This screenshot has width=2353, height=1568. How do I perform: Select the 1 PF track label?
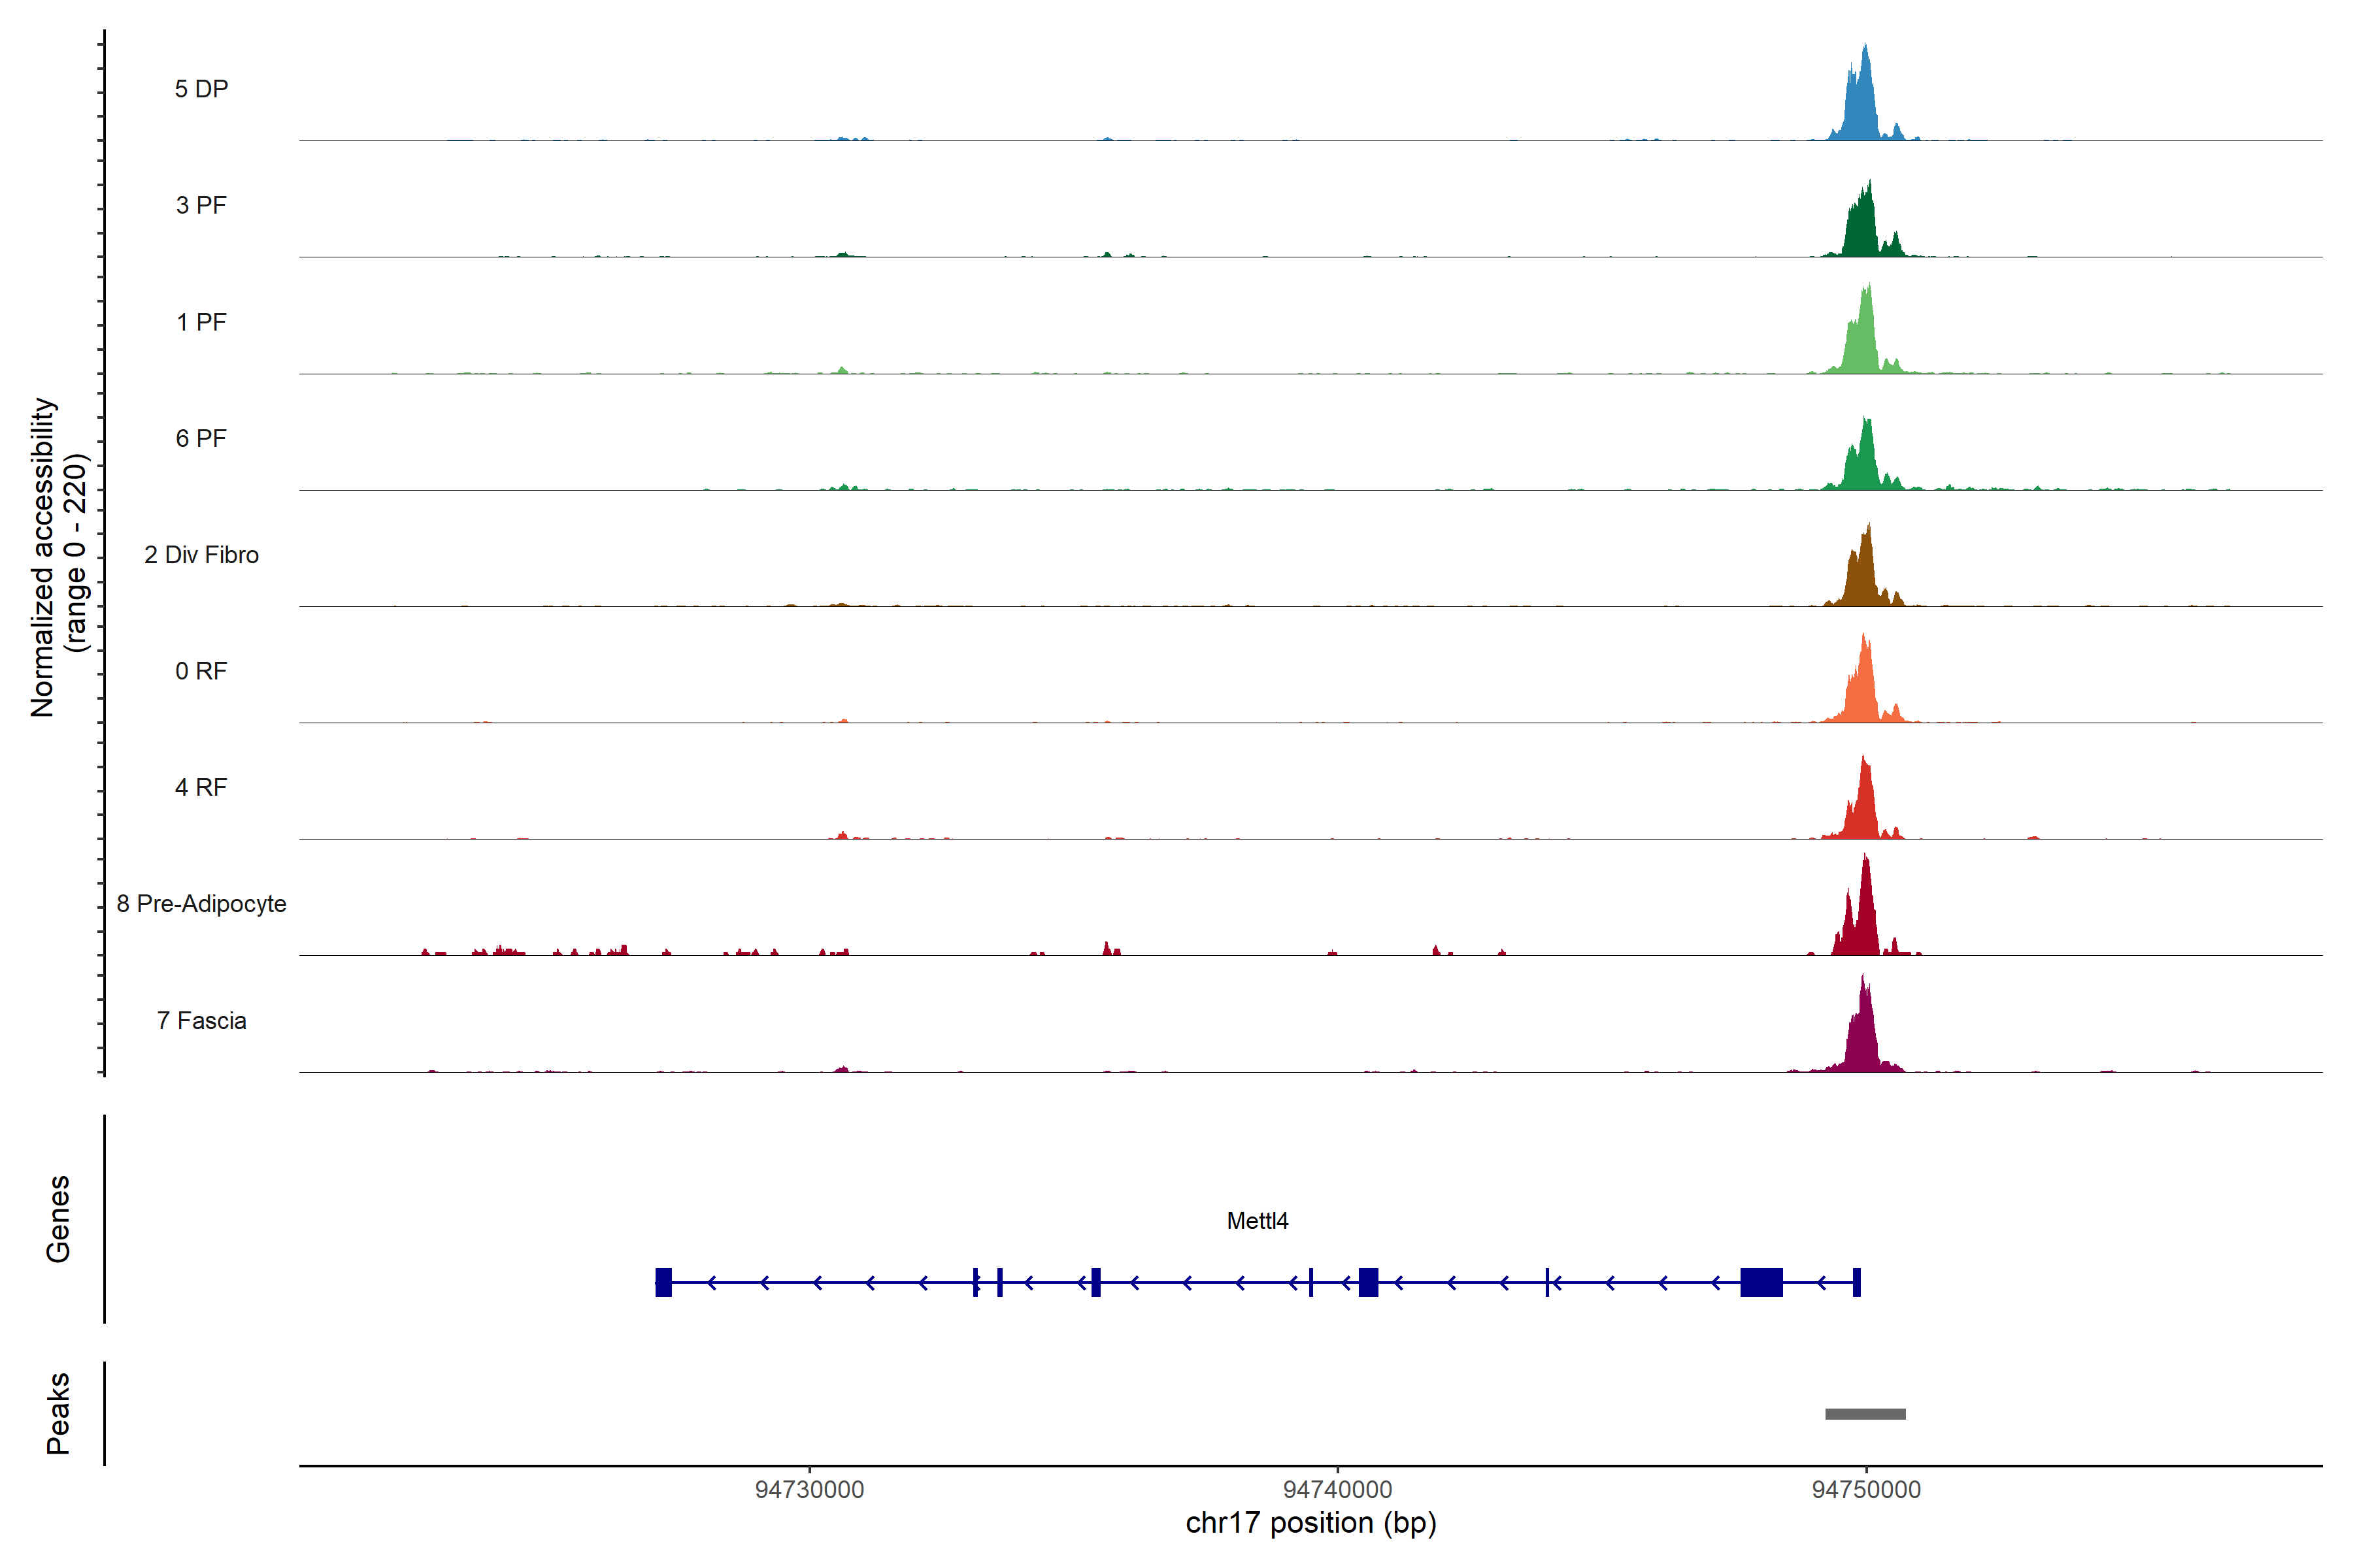click(x=201, y=322)
